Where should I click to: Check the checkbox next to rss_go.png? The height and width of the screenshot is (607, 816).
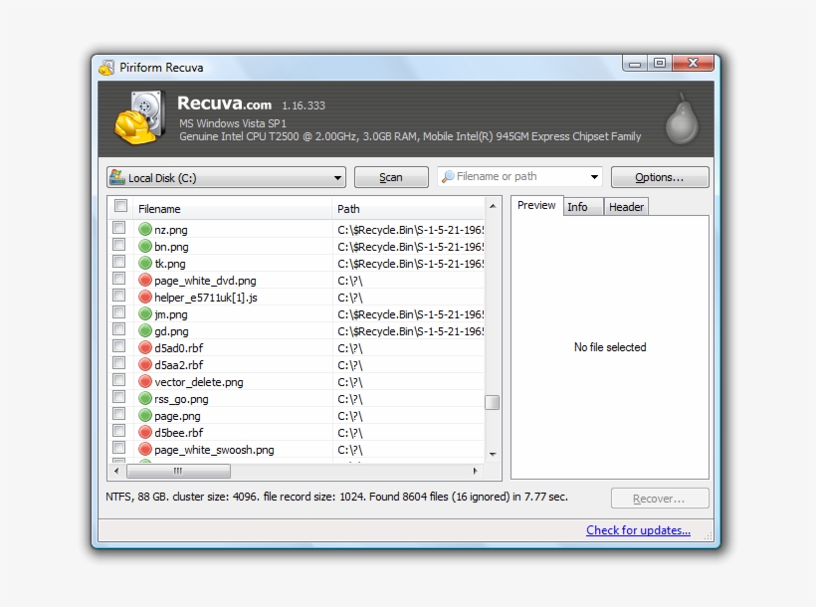coord(121,398)
